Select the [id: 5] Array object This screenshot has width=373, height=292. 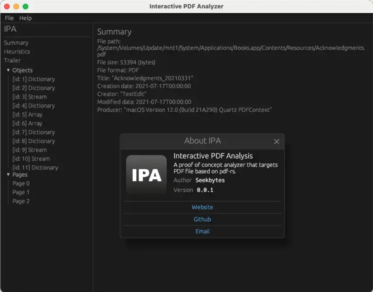pos(27,114)
